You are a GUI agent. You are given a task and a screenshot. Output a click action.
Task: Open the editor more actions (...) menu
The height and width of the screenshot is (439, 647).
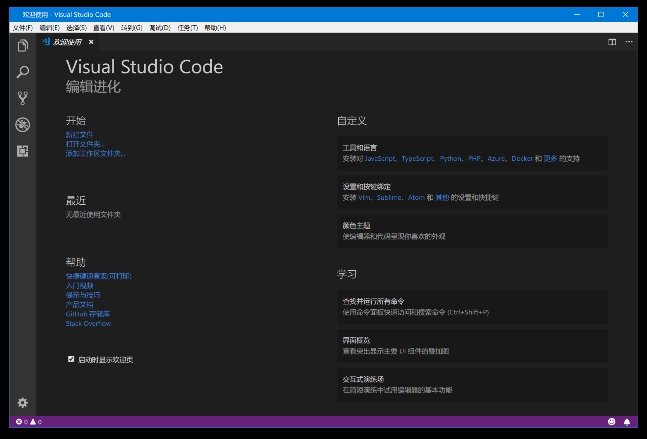629,42
